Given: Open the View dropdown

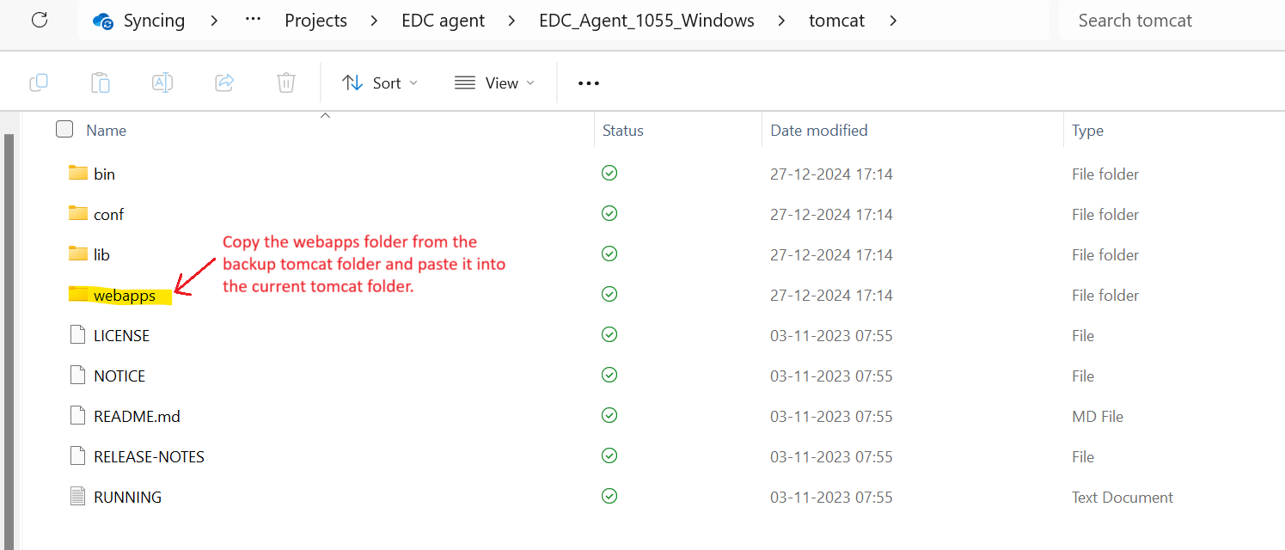Looking at the screenshot, I should tap(494, 83).
